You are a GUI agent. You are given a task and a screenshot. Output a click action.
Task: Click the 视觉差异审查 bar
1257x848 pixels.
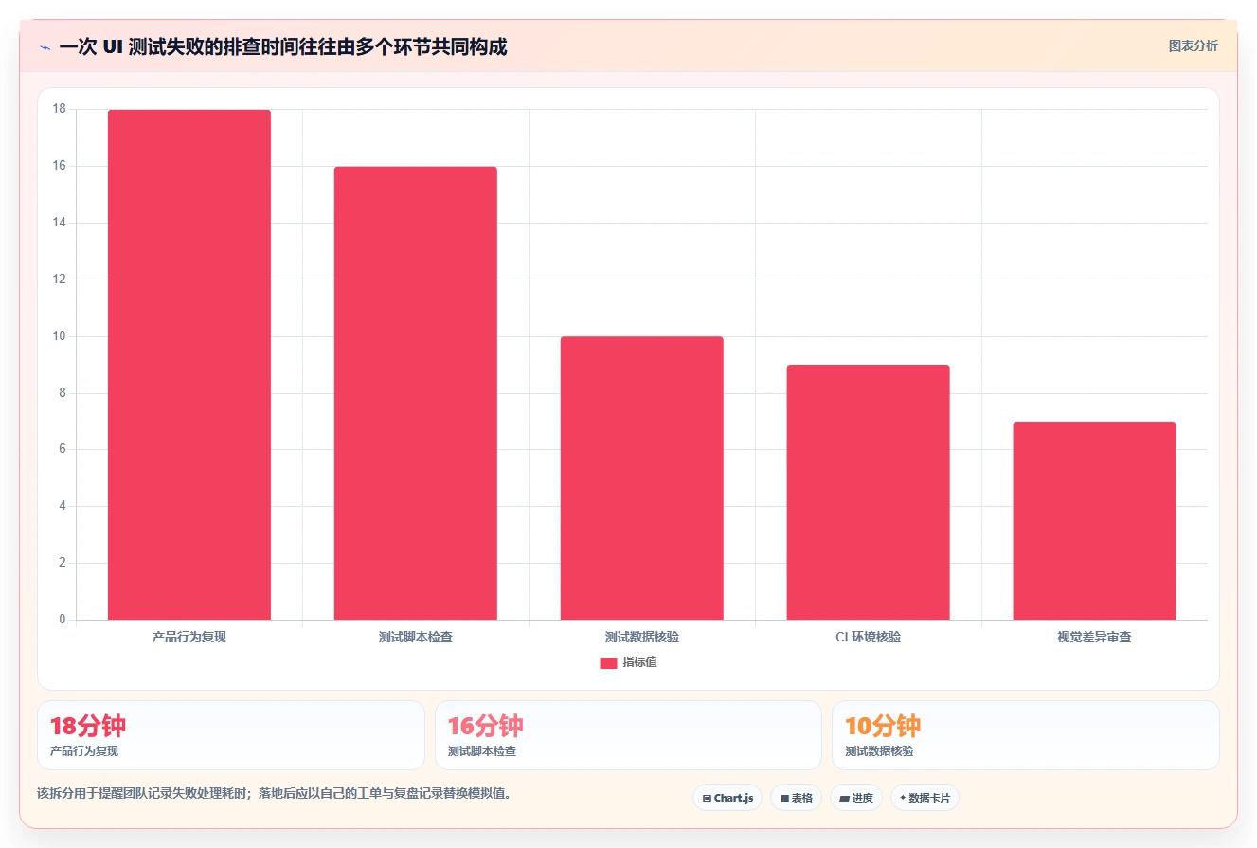pyautogui.click(x=1094, y=521)
